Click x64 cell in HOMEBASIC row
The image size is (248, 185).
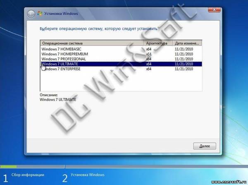point(148,49)
